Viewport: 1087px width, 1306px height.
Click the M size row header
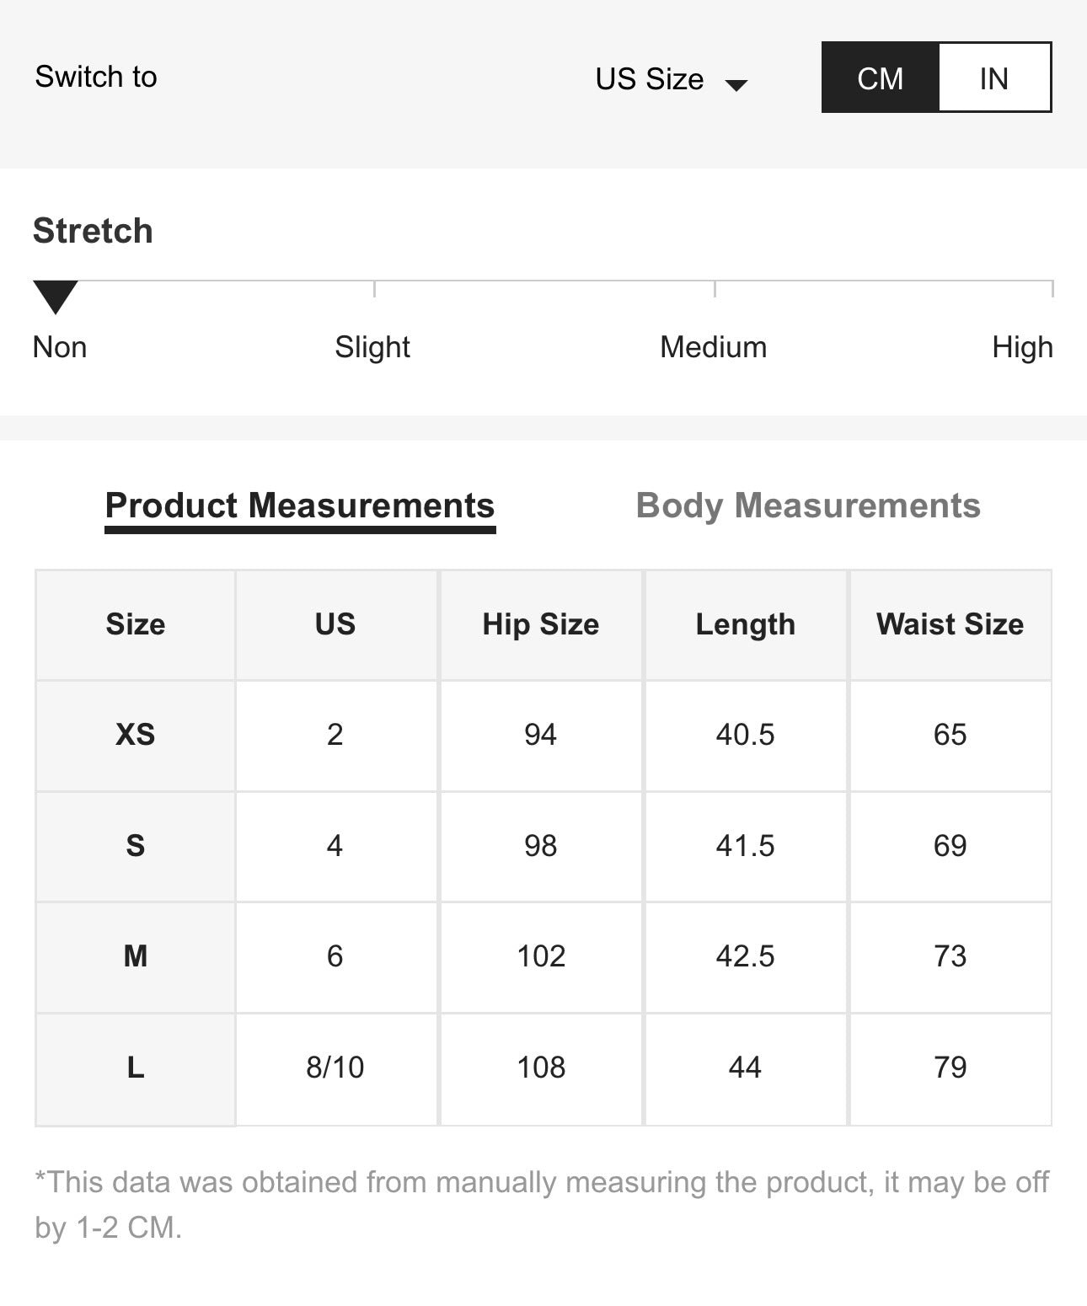pyautogui.click(x=135, y=956)
